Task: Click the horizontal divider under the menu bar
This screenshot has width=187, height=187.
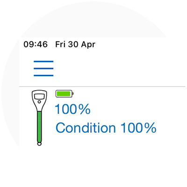Action: coord(102,86)
